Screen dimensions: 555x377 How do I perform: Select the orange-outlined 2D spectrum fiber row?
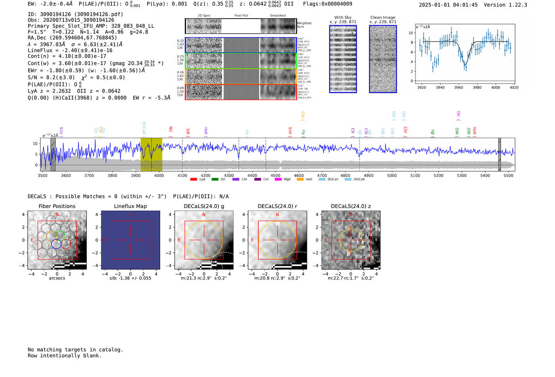pyautogui.click(x=241, y=76)
